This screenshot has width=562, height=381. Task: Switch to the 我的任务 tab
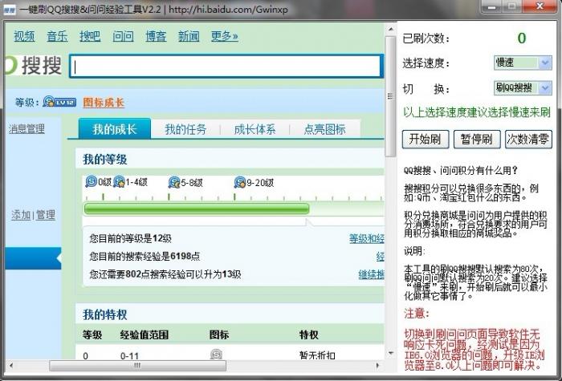click(185, 129)
